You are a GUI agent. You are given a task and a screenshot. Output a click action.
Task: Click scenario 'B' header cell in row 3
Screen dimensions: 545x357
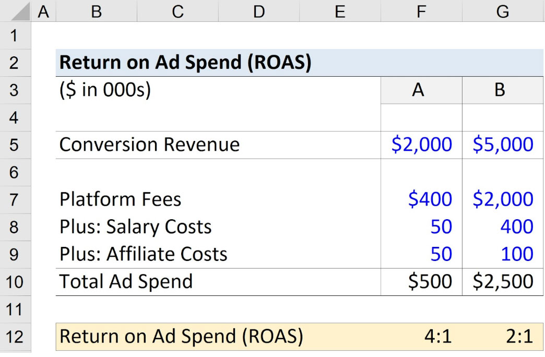click(503, 90)
